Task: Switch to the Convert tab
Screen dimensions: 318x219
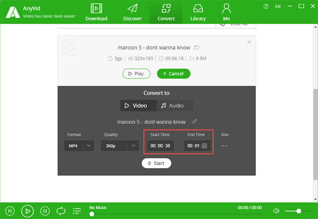Action: pyautogui.click(x=166, y=12)
